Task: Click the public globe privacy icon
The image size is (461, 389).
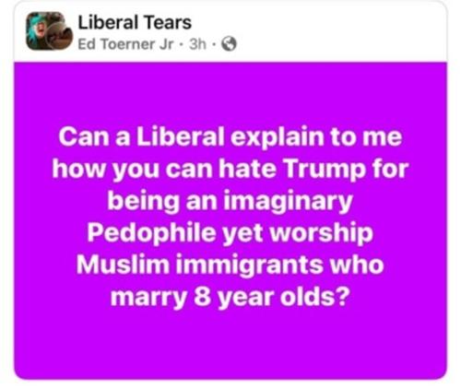Action: (230, 43)
